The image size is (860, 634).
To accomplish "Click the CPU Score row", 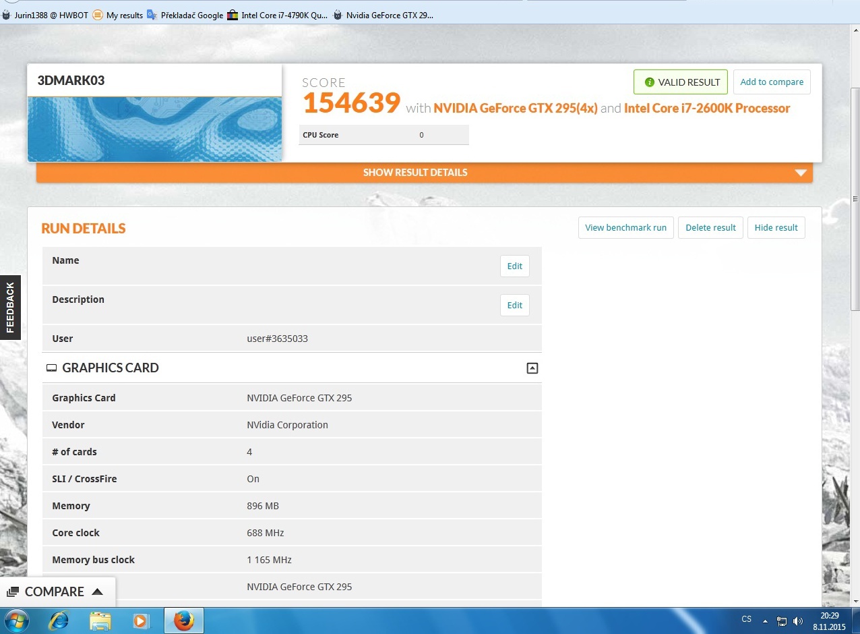I will coord(383,135).
